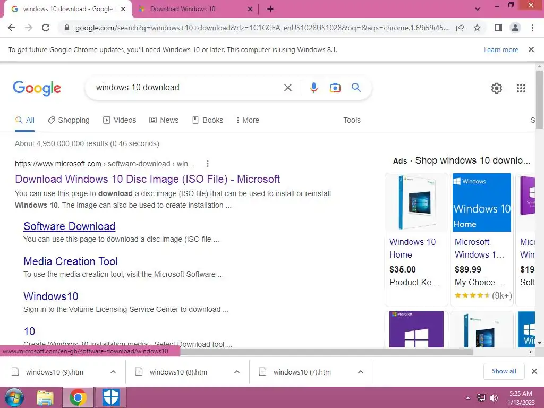Switch to Shopping results

69,121
